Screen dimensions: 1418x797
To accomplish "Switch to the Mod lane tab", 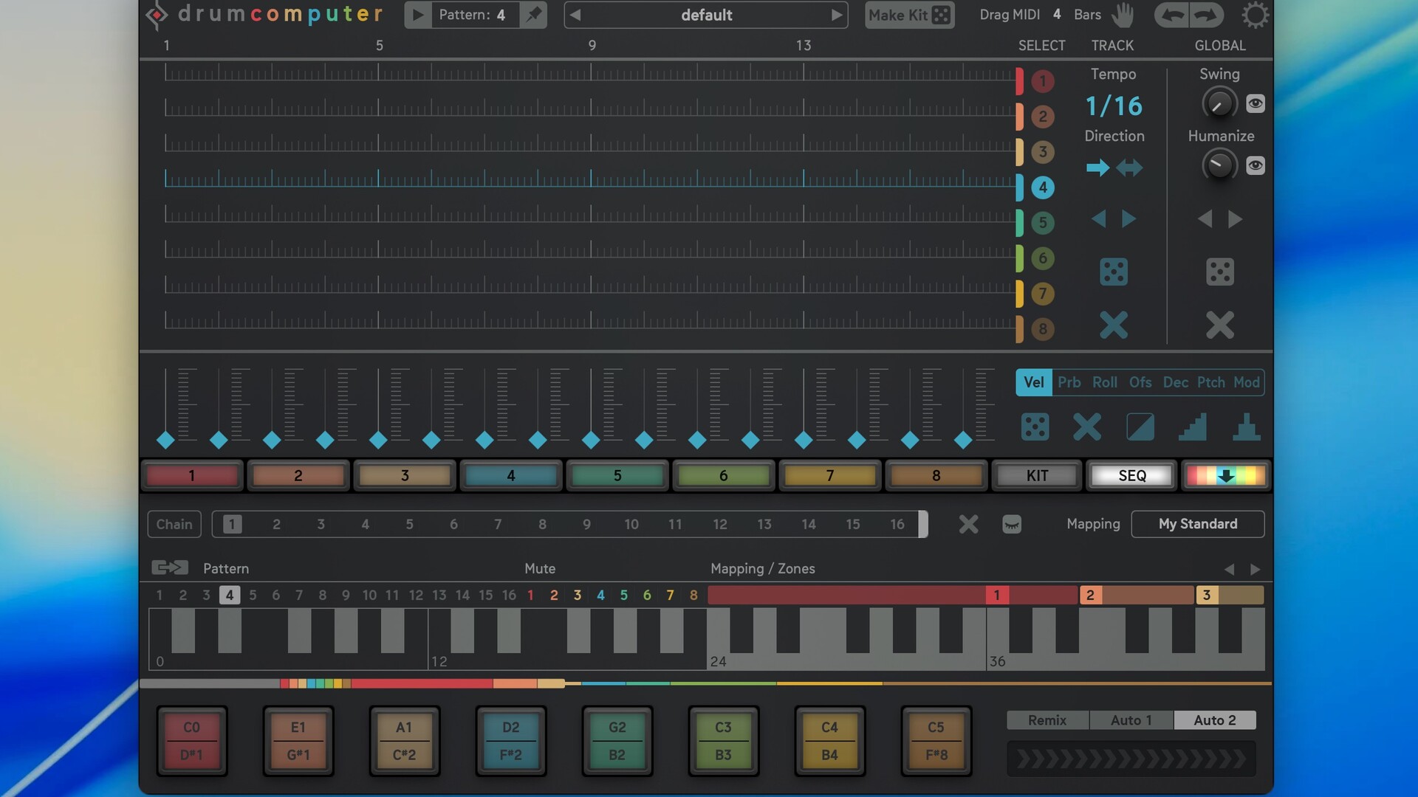I will click(x=1247, y=382).
